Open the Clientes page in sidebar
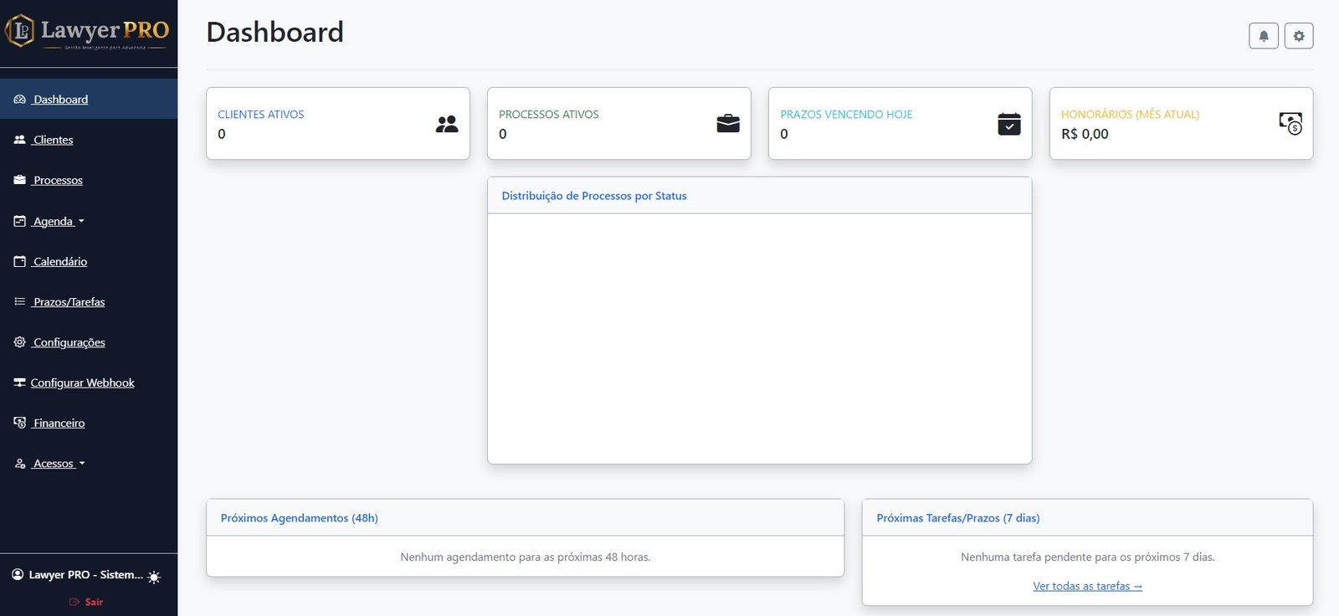This screenshot has height=616, width=1339. [x=53, y=140]
